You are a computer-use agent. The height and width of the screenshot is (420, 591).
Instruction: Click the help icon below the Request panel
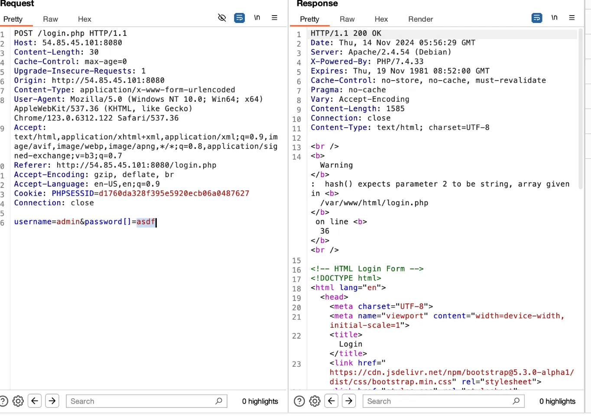pos(4,401)
